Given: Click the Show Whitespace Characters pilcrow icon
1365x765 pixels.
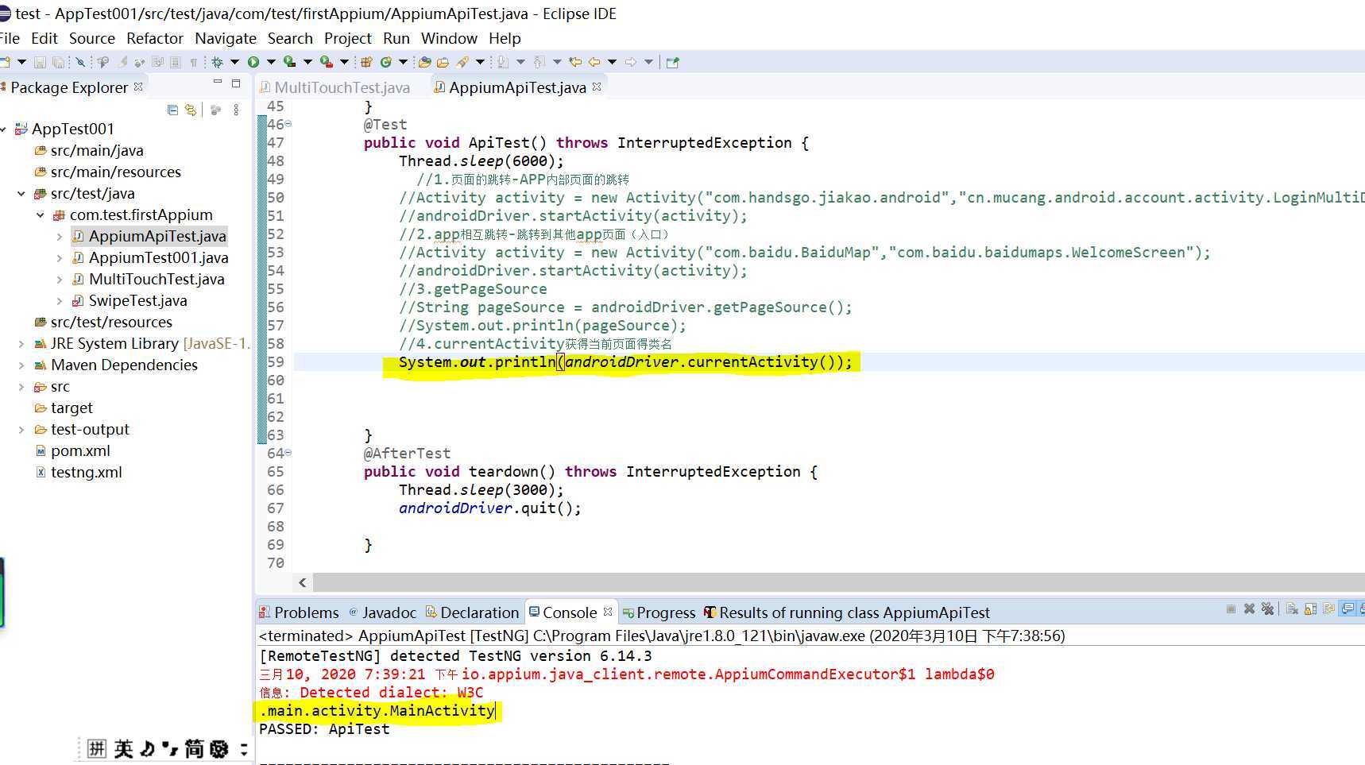Looking at the screenshot, I should tap(193, 62).
